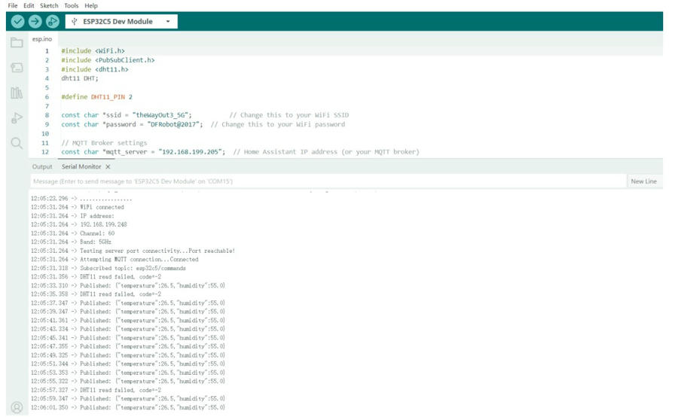Click the 'Band: 5GHz' log line
Viewport: 678px width, 417px height.
click(71, 242)
